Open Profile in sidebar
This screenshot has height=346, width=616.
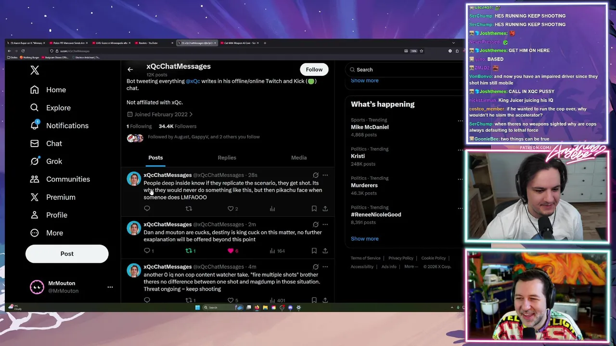pos(49,215)
